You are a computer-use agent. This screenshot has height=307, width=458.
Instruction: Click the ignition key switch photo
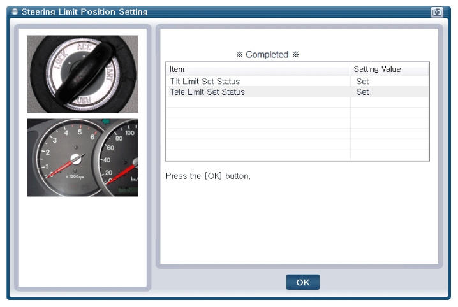coord(82,74)
